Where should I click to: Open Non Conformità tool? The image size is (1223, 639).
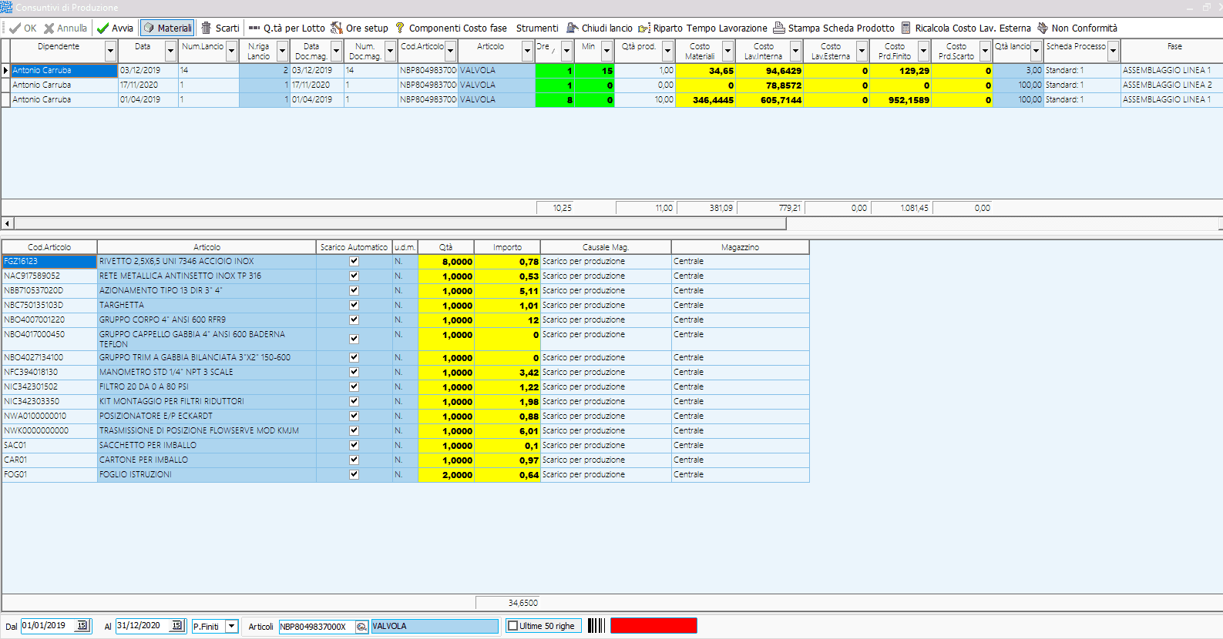(1077, 28)
